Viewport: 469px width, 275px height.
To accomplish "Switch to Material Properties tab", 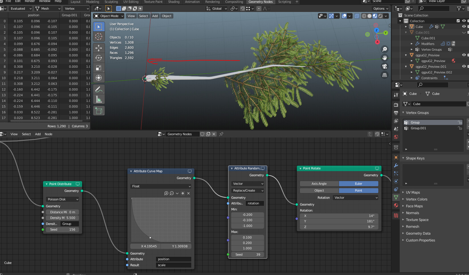I will click(x=396, y=205).
